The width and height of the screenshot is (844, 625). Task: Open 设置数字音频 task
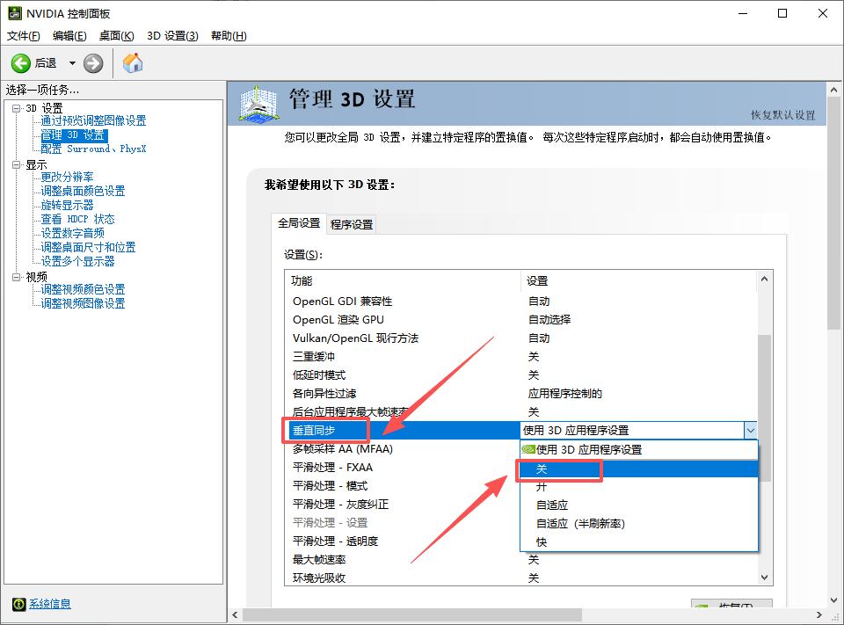tap(73, 233)
